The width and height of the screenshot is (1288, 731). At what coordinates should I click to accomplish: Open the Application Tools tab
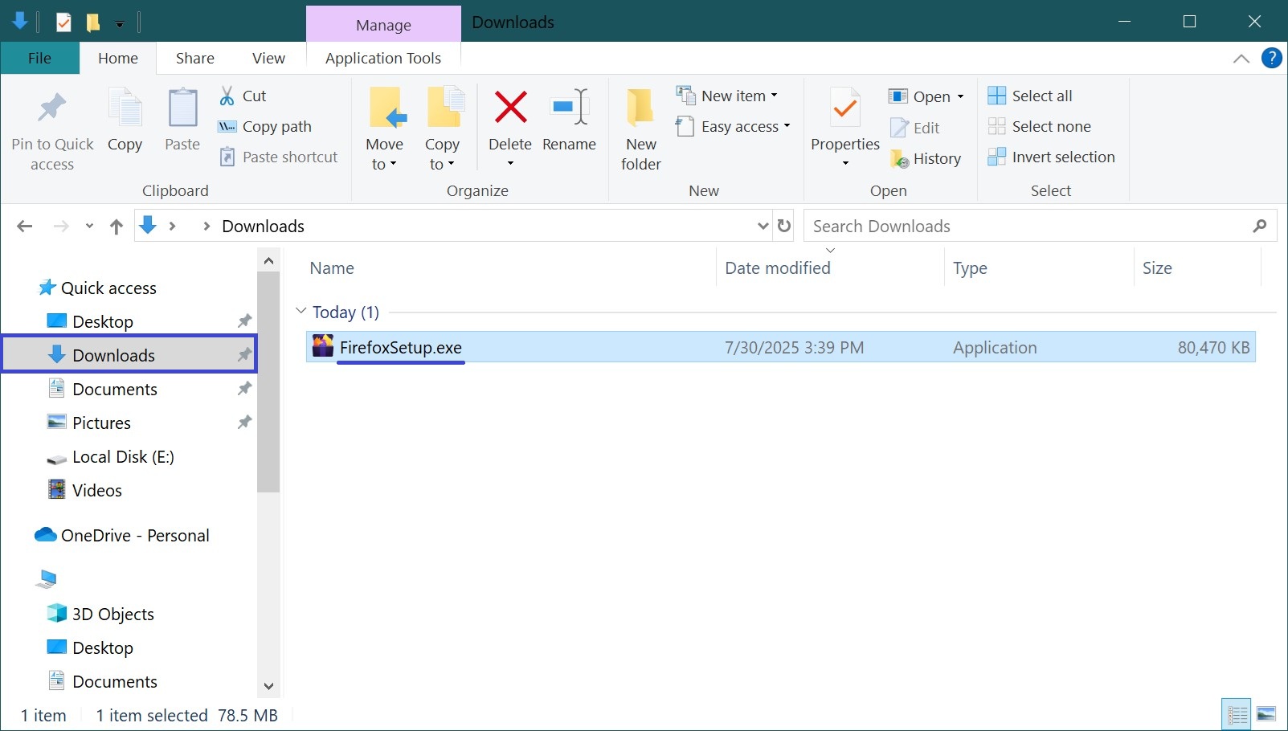coord(383,58)
